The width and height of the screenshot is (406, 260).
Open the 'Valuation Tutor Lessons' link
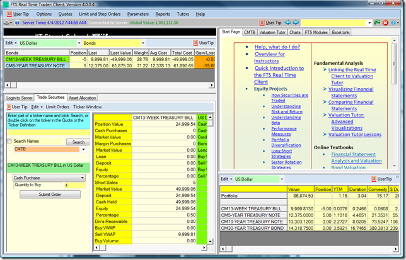click(355, 134)
